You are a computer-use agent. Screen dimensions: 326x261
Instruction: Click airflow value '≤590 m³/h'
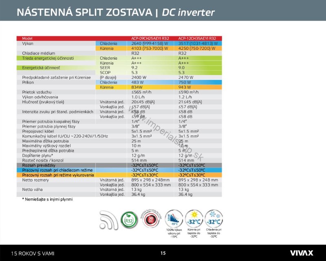(x=188, y=92)
